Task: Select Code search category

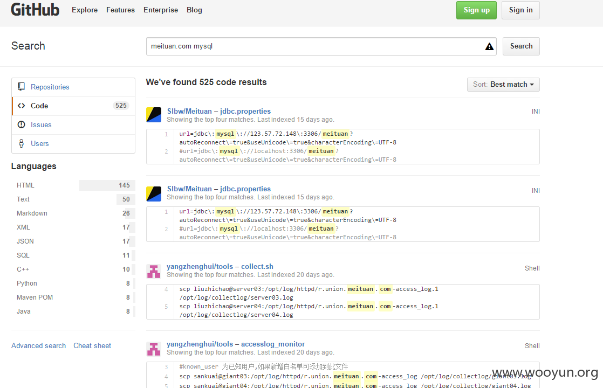Action: pos(73,106)
